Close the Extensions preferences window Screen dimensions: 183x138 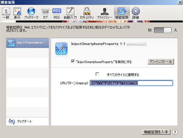[180, 2]
